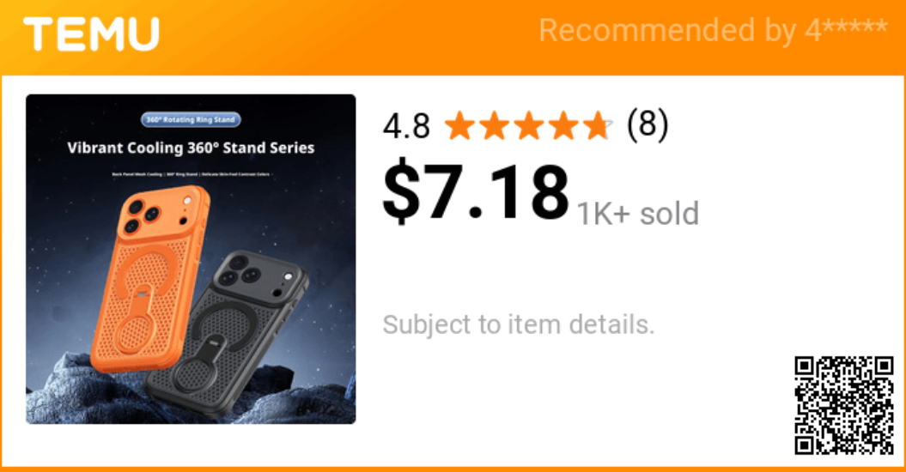Image resolution: width=906 pixels, height=472 pixels.
Task: Click the TEMU logo
Action: 91,34
